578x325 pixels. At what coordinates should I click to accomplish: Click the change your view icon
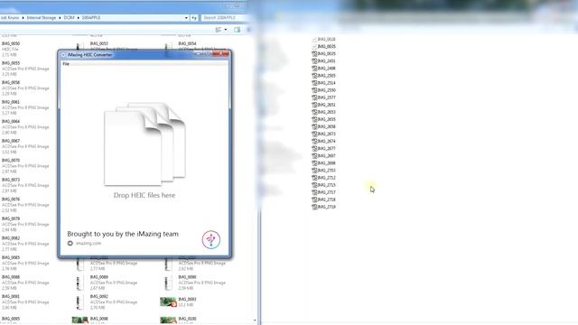[x=219, y=30]
